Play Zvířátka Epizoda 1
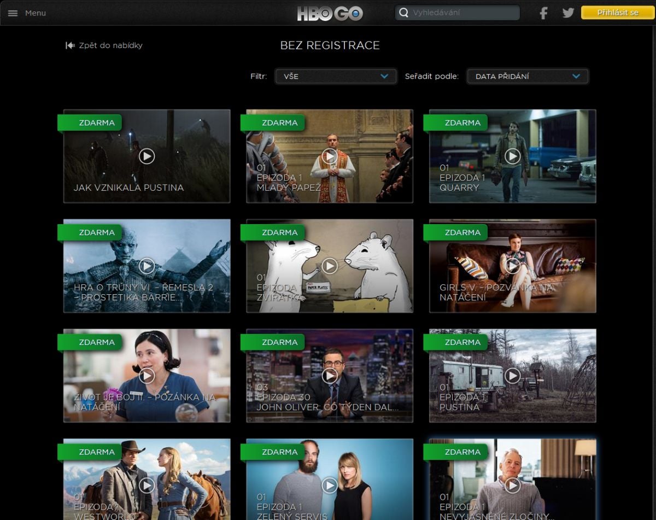The image size is (656, 520). pyautogui.click(x=330, y=266)
